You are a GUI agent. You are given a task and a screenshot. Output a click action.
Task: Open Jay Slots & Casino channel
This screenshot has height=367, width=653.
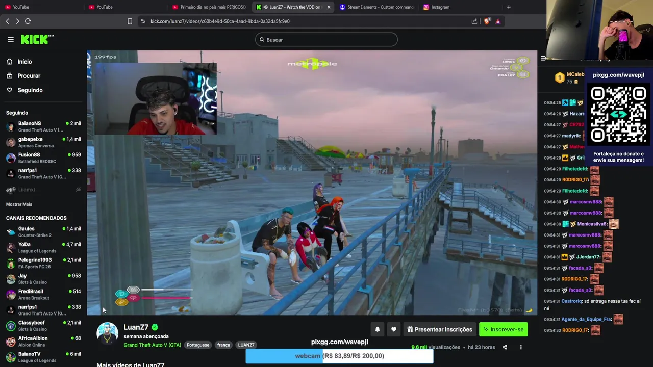pyautogui.click(x=43, y=279)
